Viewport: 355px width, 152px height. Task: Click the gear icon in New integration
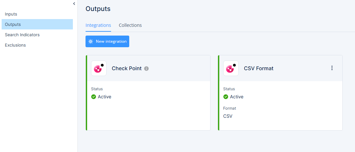91,41
